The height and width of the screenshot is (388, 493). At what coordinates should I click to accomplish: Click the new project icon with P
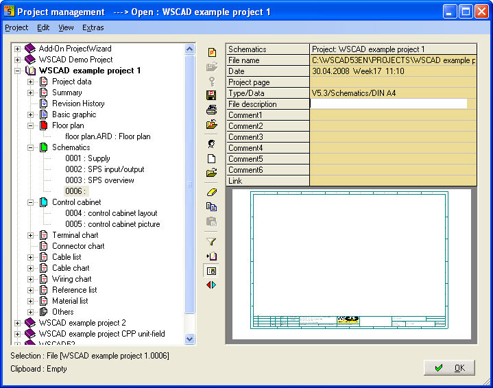point(212,52)
